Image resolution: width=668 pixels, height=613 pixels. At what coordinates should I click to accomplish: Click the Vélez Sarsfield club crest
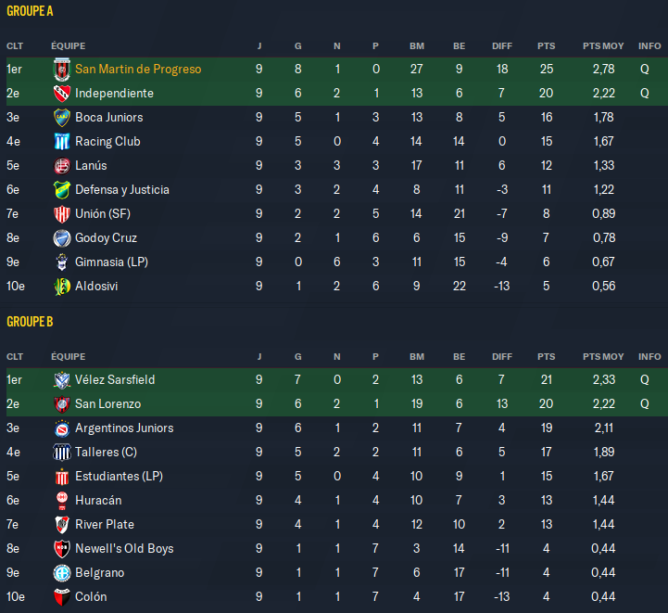click(62, 380)
